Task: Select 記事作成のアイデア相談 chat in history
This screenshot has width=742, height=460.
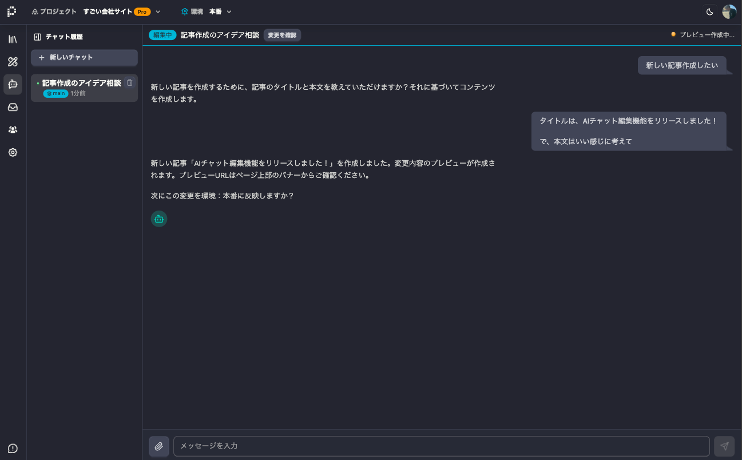Action: (x=84, y=88)
